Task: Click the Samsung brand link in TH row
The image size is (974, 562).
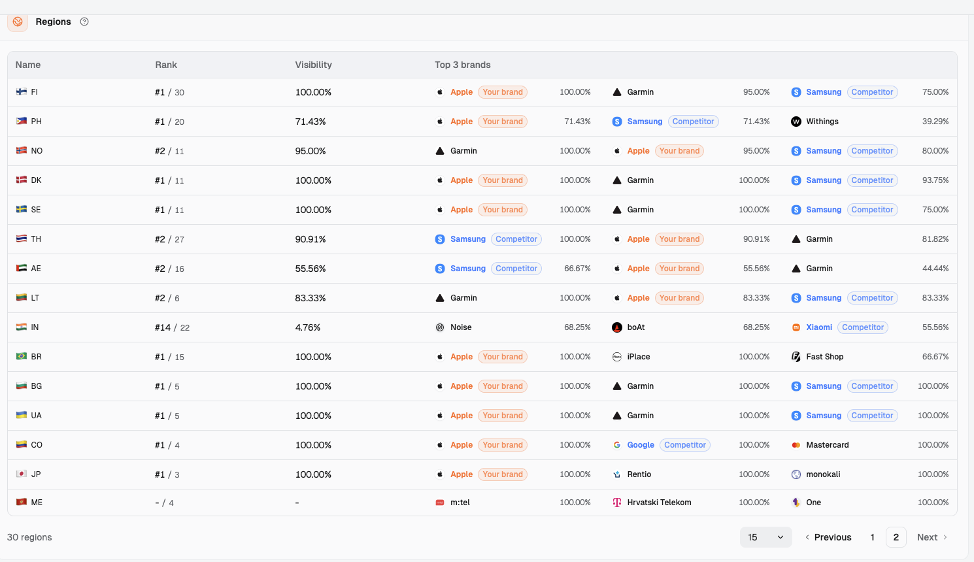Action: pos(468,239)
